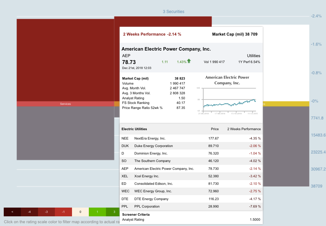
Task: Pick the -1 red rating scale swatch
Action: (63, 212)
